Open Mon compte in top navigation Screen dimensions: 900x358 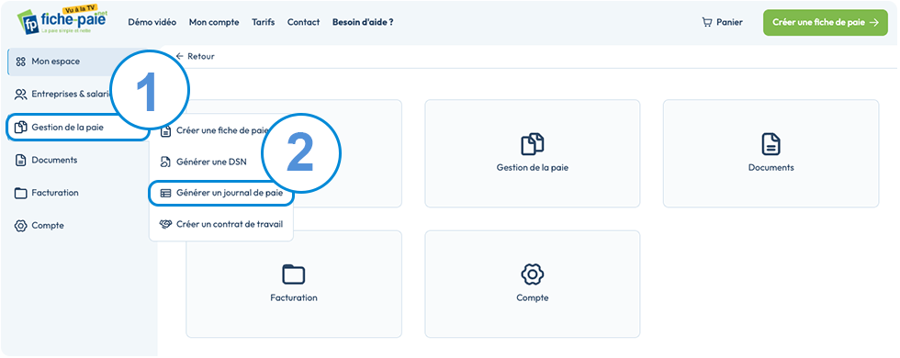[x=214, y=22]
